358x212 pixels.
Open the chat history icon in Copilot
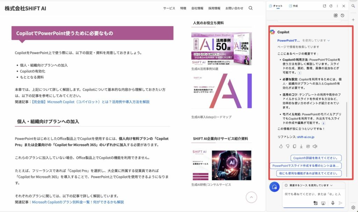(342, 16)
